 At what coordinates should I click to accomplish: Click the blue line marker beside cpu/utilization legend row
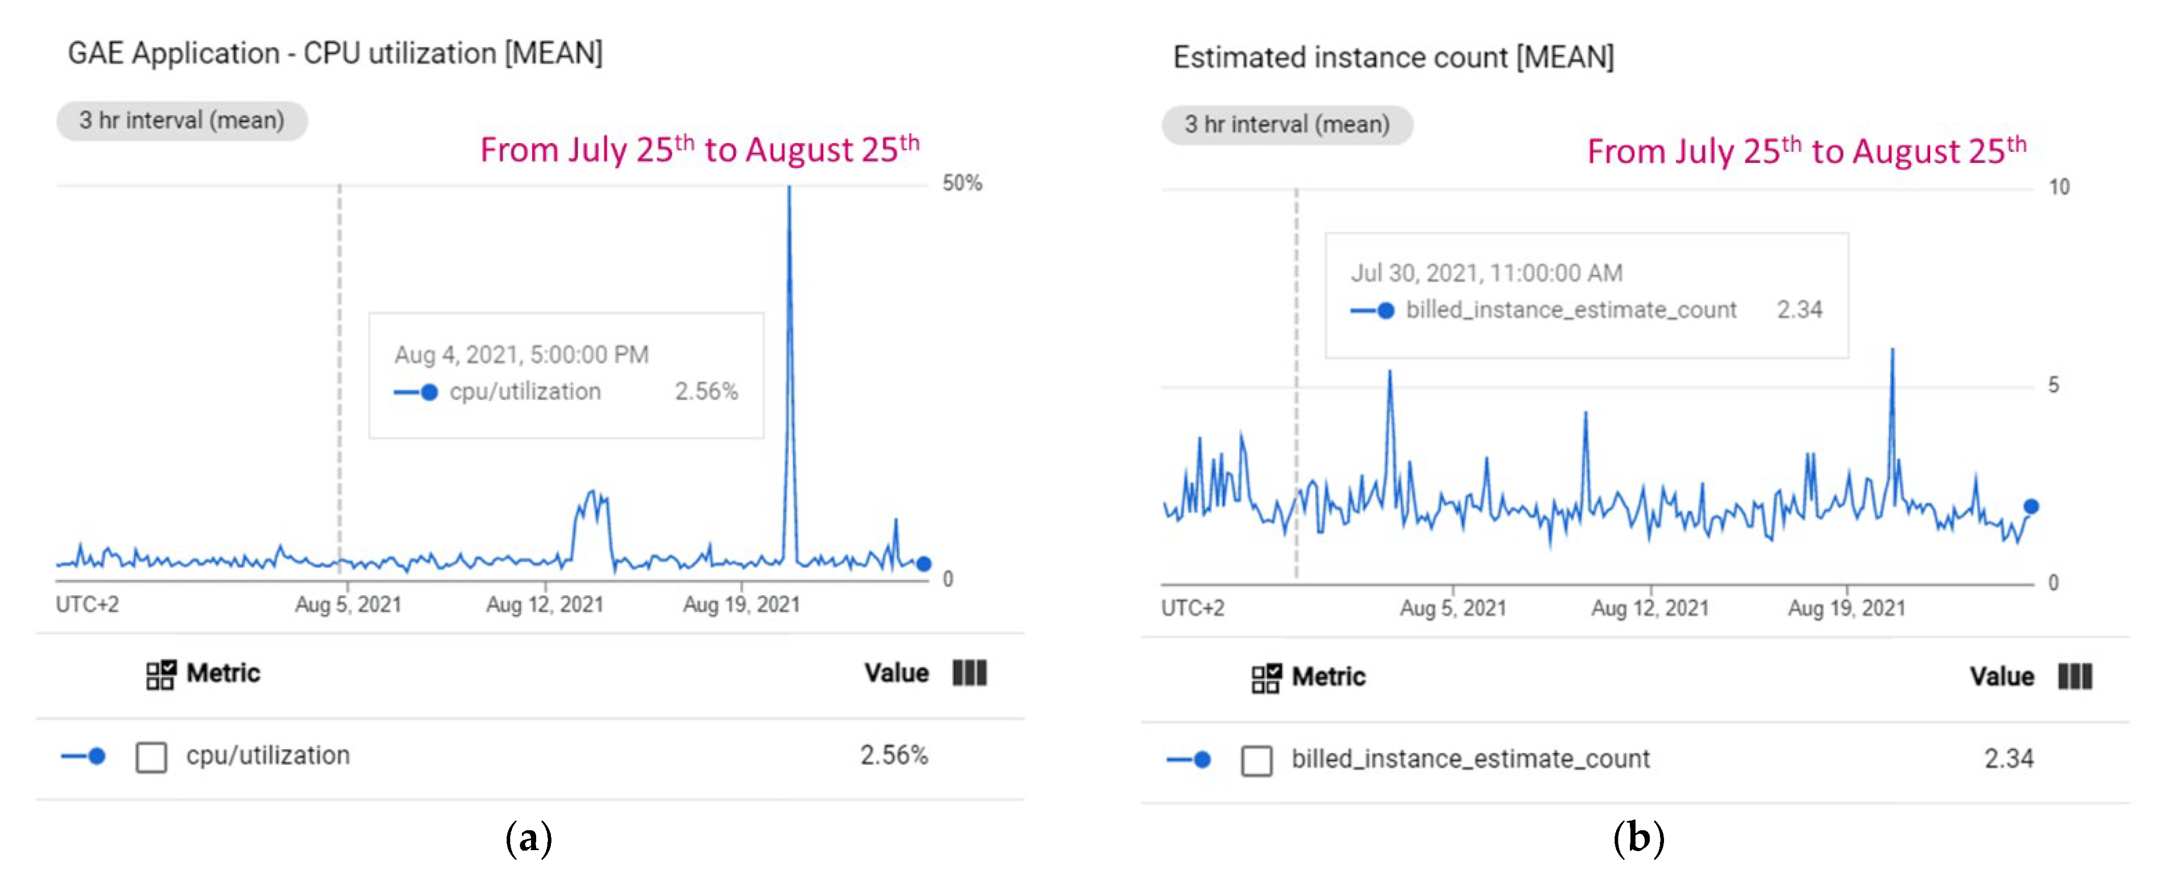(84, 756)
